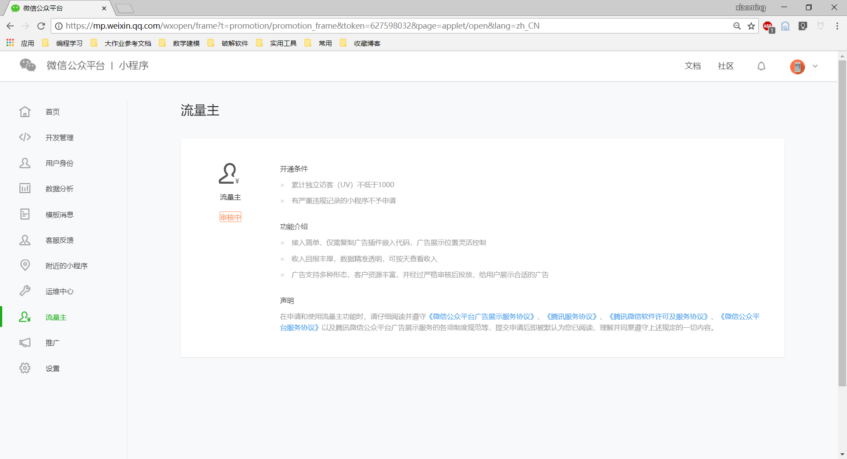Click the 推广 megaphone icon
The height and width of the screenshot is (459, 847).
[x=25, y=343]
